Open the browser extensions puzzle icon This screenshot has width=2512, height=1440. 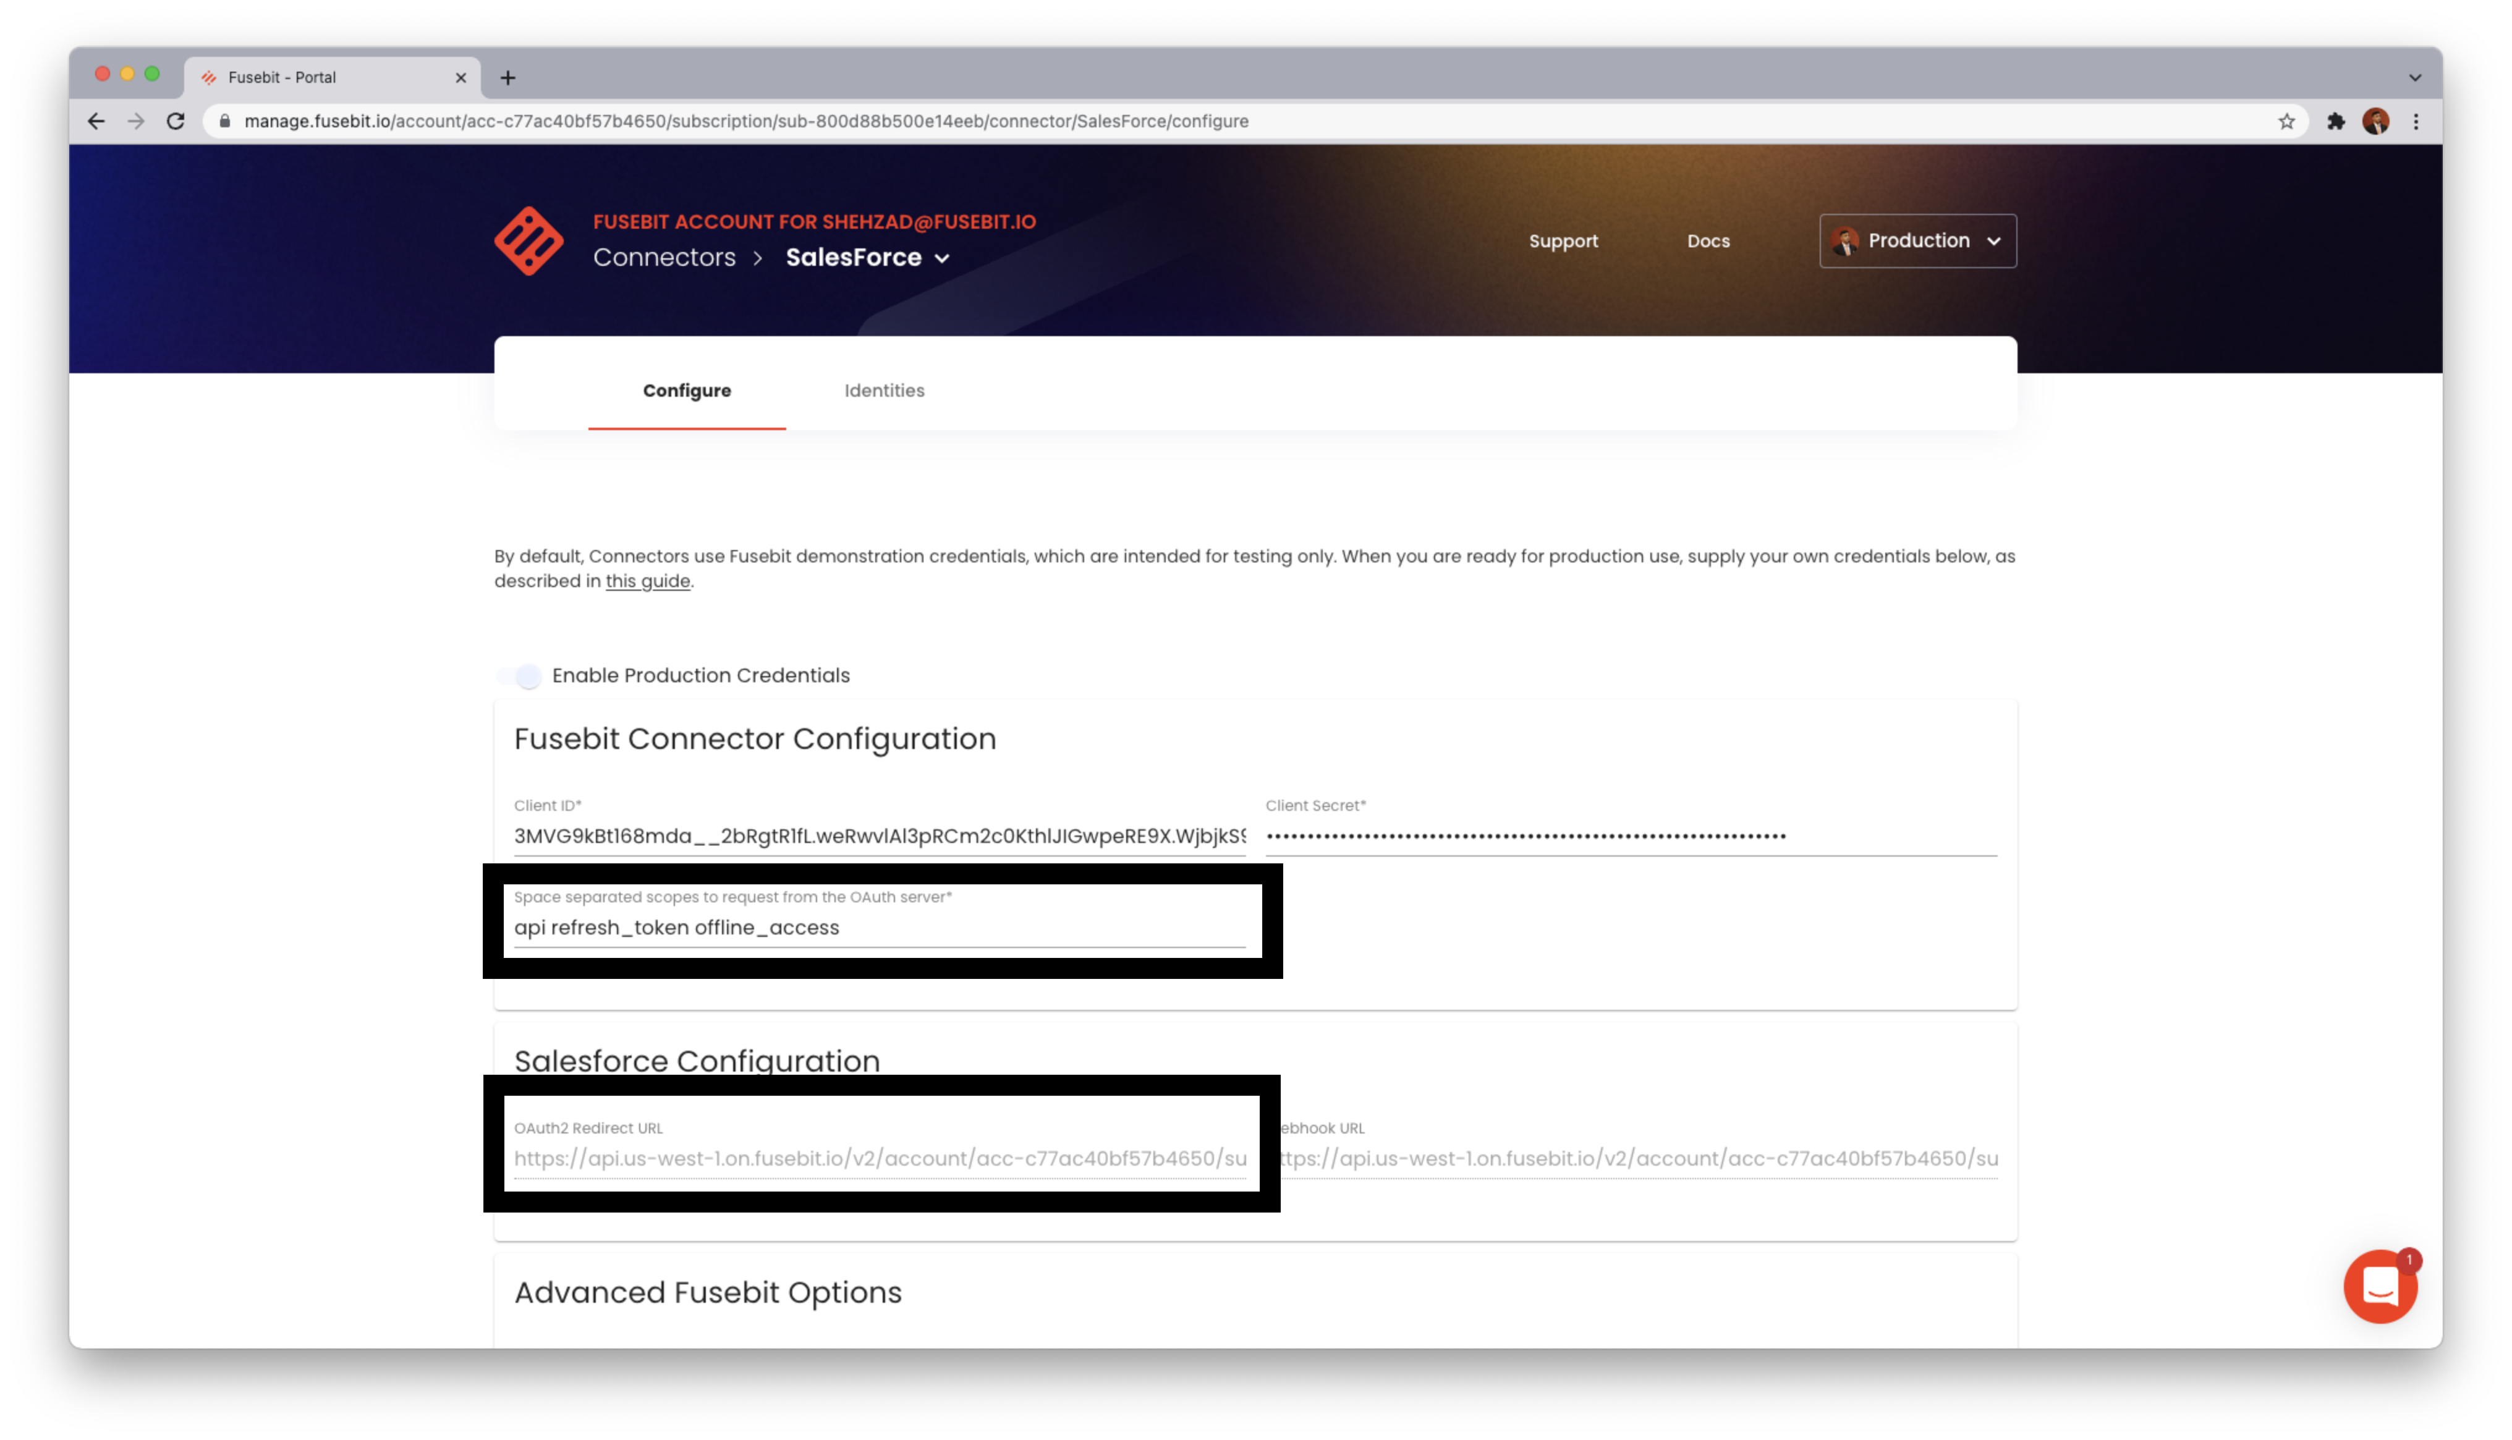click(x=2336, y=122)
